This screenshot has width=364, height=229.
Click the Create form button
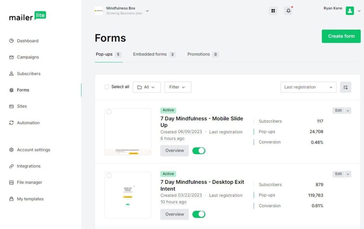[x=341, y=36]
